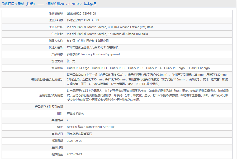
Task: Select remark 原注册证编号:国械注进20172216108
Action: [x=91, y=127]
